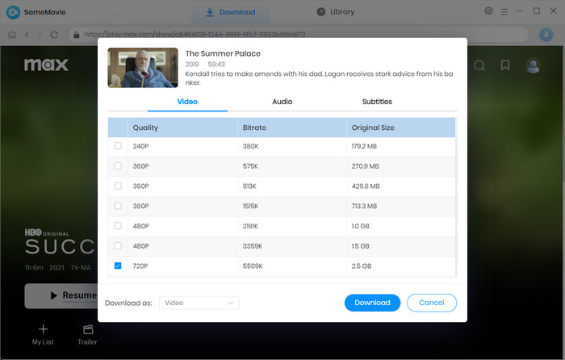Uncheck the 720P 5509K quality checkbox

[x=118, y=265]
